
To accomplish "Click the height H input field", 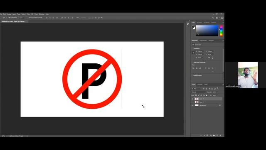I will tap(200, 54).
